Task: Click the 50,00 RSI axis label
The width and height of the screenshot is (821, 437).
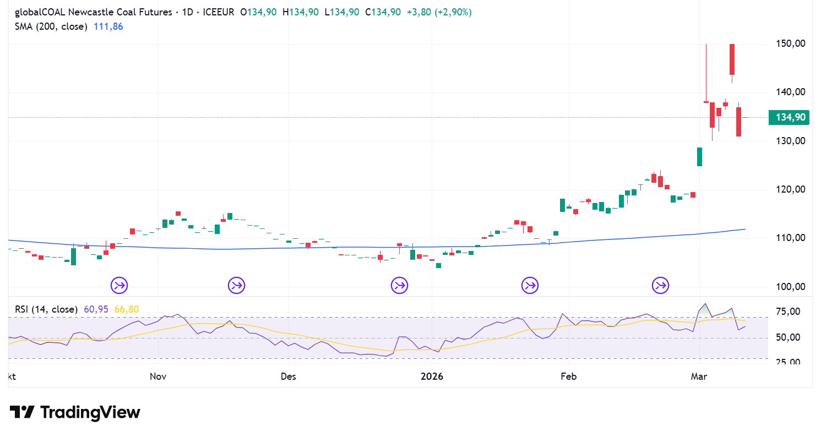Action: [x=789, y=337]
